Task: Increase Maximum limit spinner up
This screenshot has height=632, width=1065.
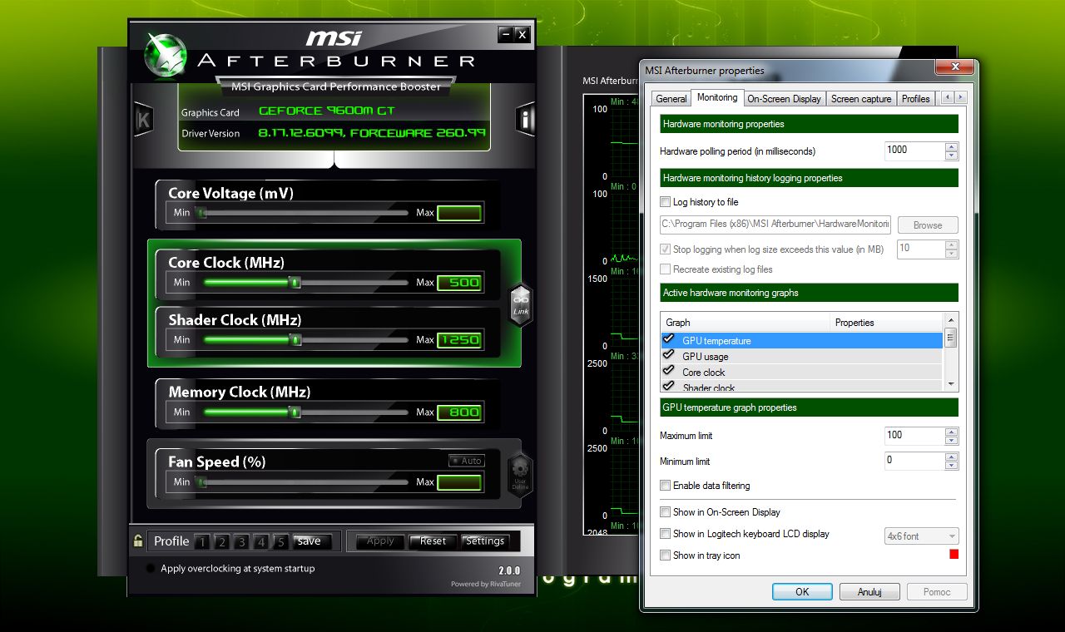Action: pos(952,432)
